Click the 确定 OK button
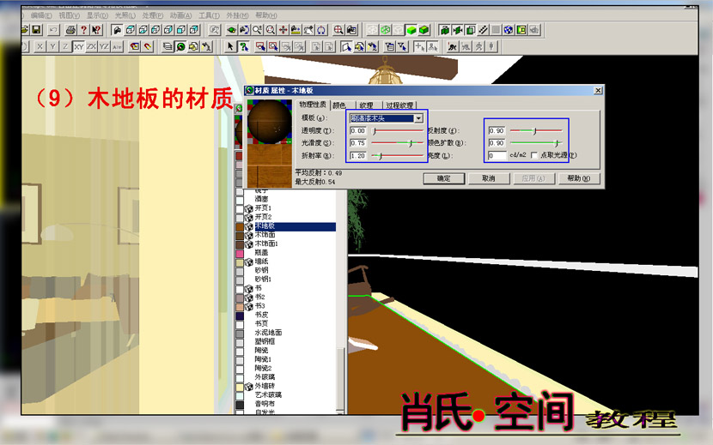The height and width of the screenshot is (445, 713). [x=444, y=178]
